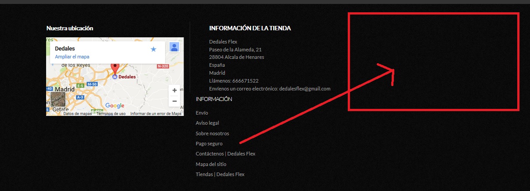Screen dimensions: 530x191
Task: Go to 'Sobre nosotros' page
Action: (213, 133)
